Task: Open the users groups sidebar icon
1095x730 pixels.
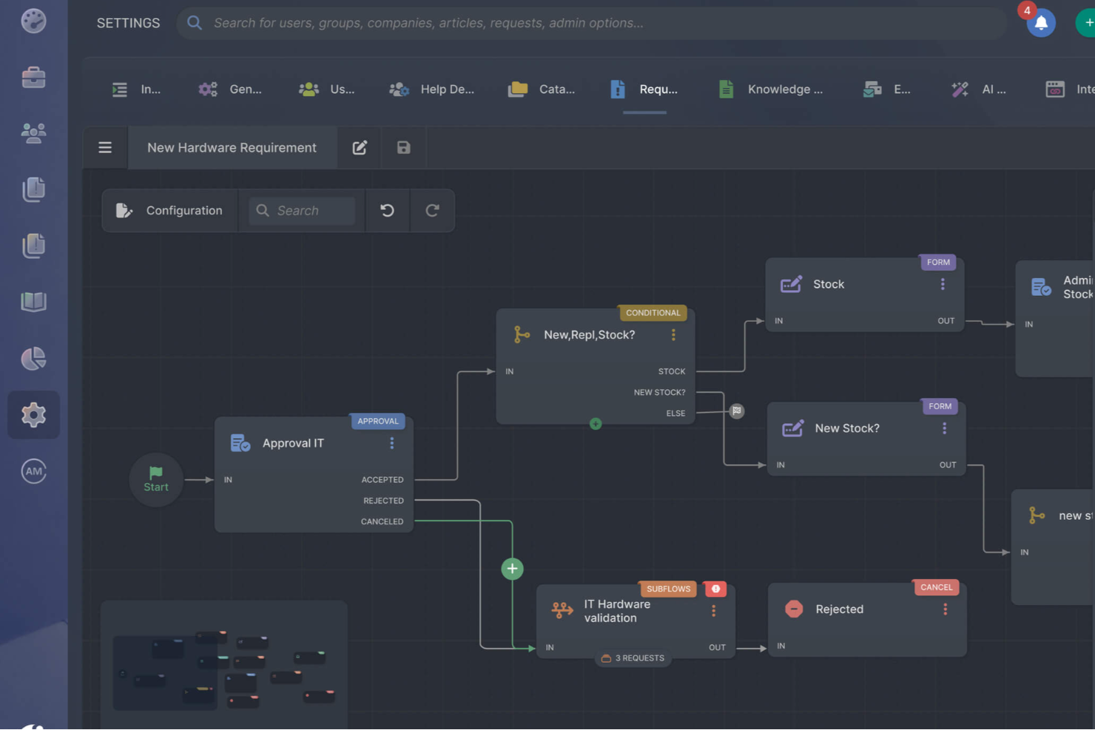Action: (x=34, y=132)
